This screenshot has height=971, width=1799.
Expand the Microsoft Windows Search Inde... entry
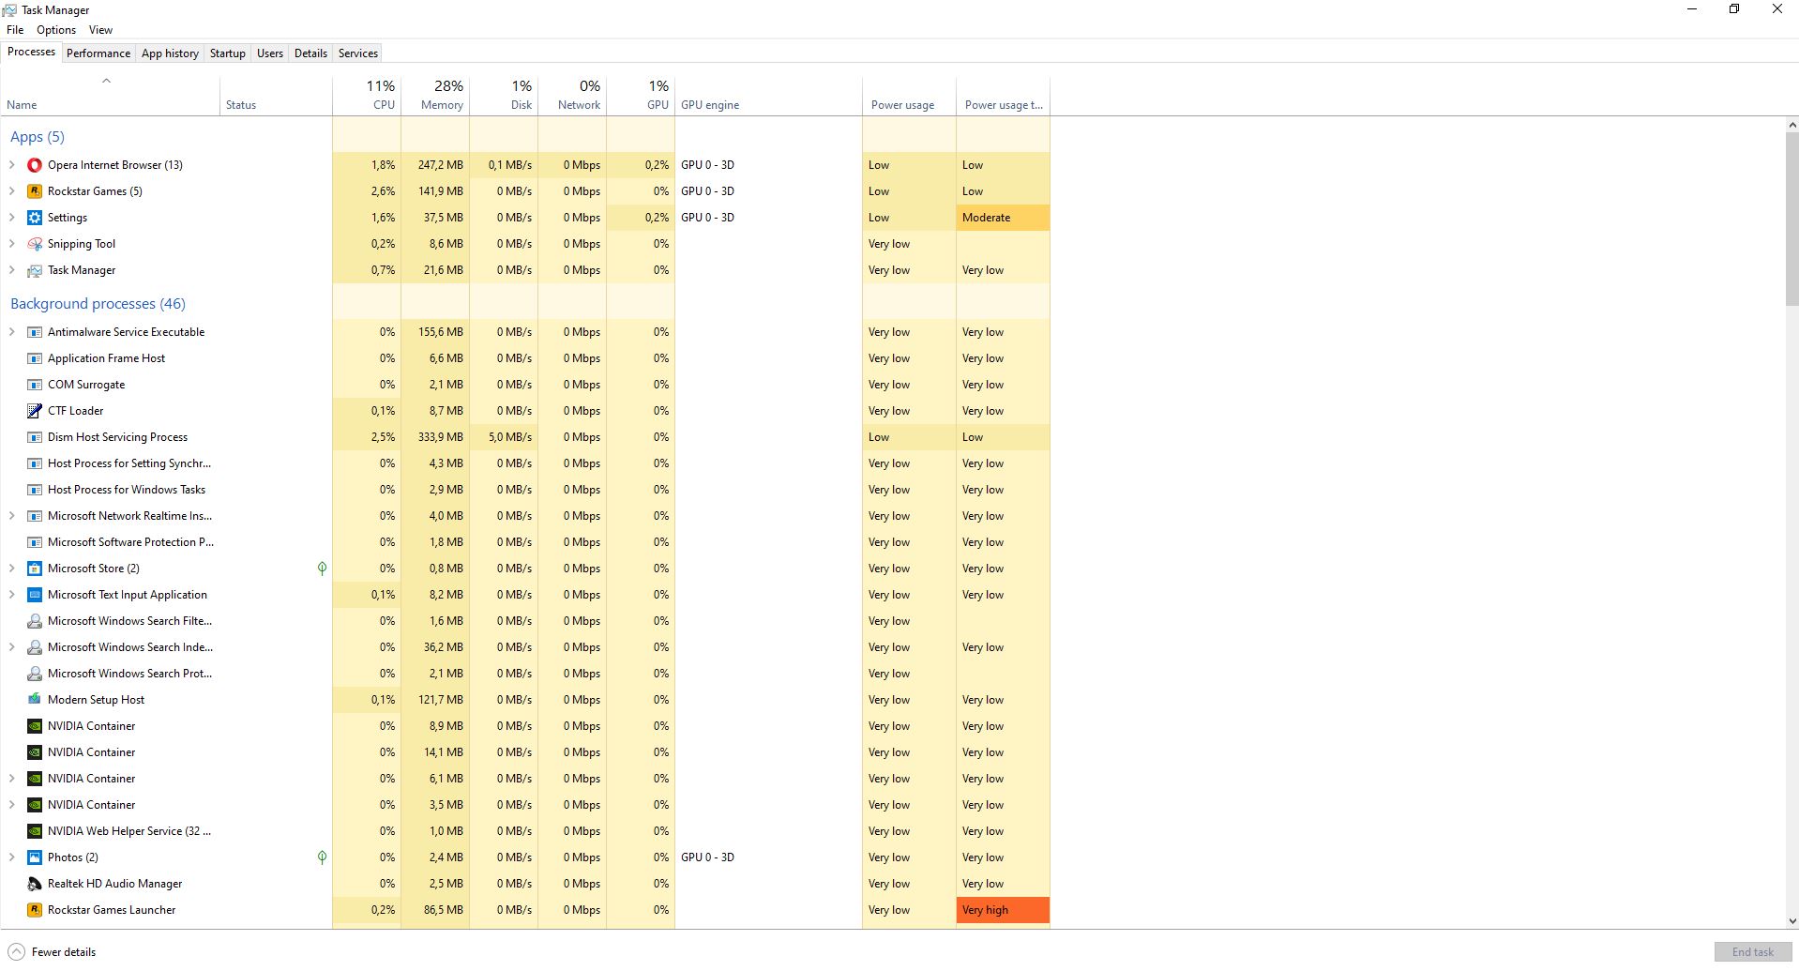point(12,647)
